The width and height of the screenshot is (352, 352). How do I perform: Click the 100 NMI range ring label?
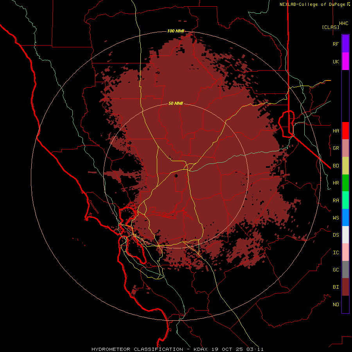pyautogui.click(x=176, y=31)
